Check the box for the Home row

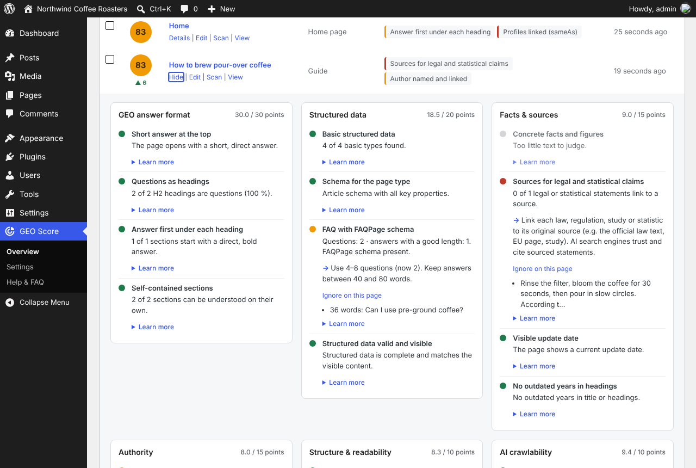tap(110, 26)
